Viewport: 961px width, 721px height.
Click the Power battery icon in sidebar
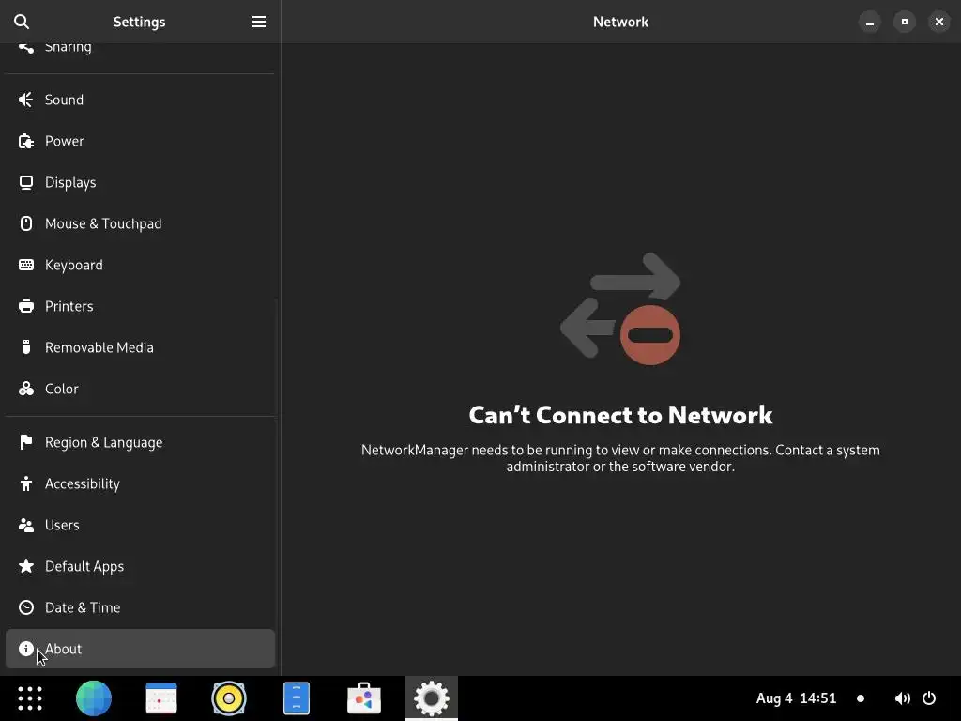pos(25,141)
